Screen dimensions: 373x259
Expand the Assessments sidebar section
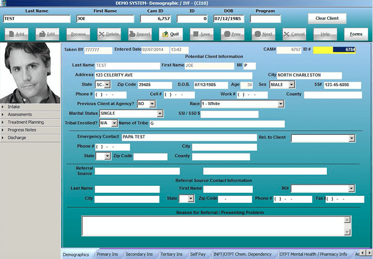30,114
